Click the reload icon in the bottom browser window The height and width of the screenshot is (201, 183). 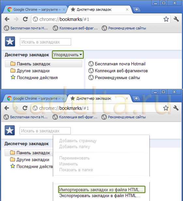point(25,108)
